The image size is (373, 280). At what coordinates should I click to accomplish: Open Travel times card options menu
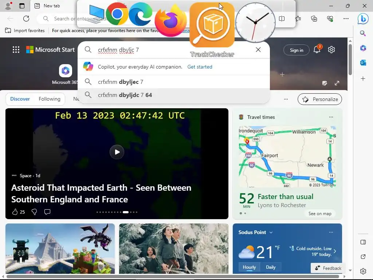point(331,117)
